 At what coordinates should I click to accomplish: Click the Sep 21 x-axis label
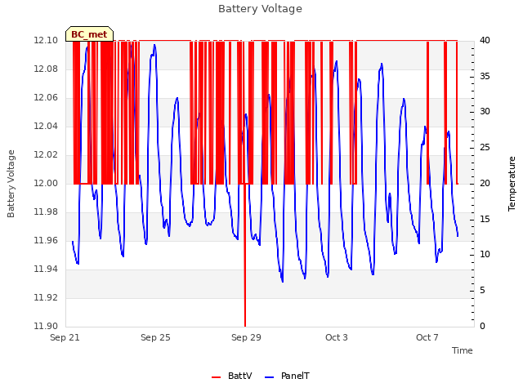(x=65, y=337)
